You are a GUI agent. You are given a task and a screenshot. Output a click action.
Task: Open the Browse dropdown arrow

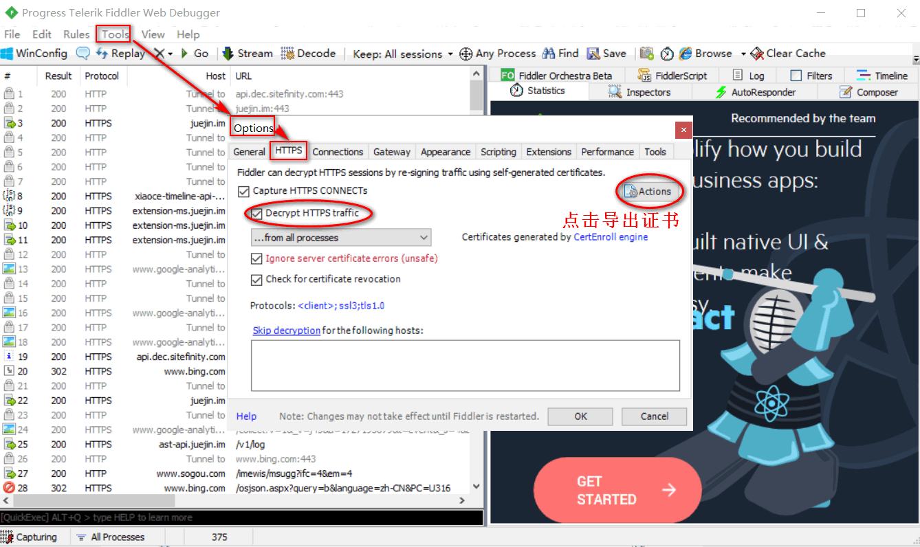(743, 54)
